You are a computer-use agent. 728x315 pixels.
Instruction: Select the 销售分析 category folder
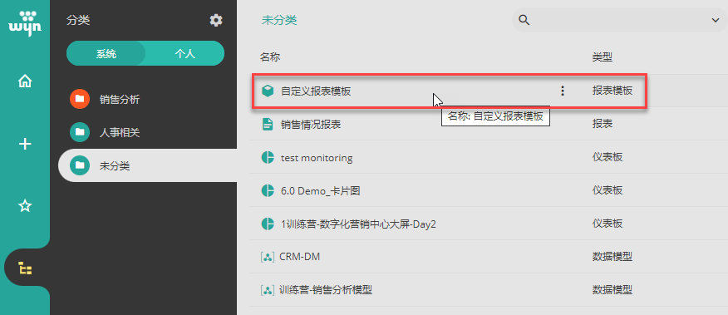(120, 99)
